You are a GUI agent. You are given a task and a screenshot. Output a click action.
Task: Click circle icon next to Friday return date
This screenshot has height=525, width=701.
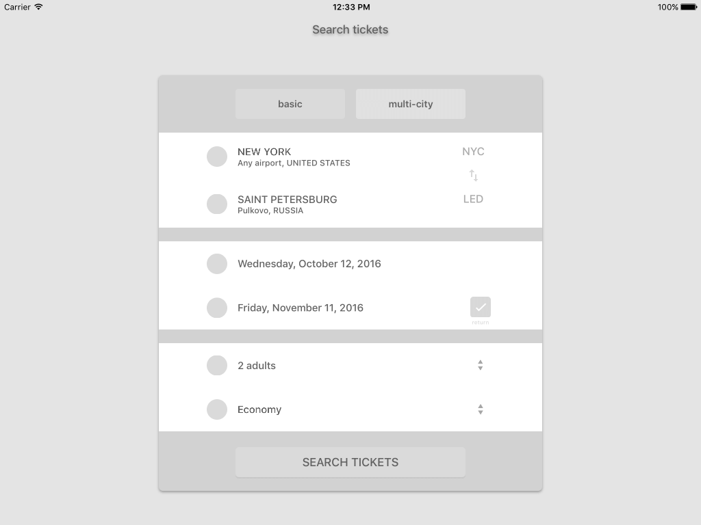point(217,308)
